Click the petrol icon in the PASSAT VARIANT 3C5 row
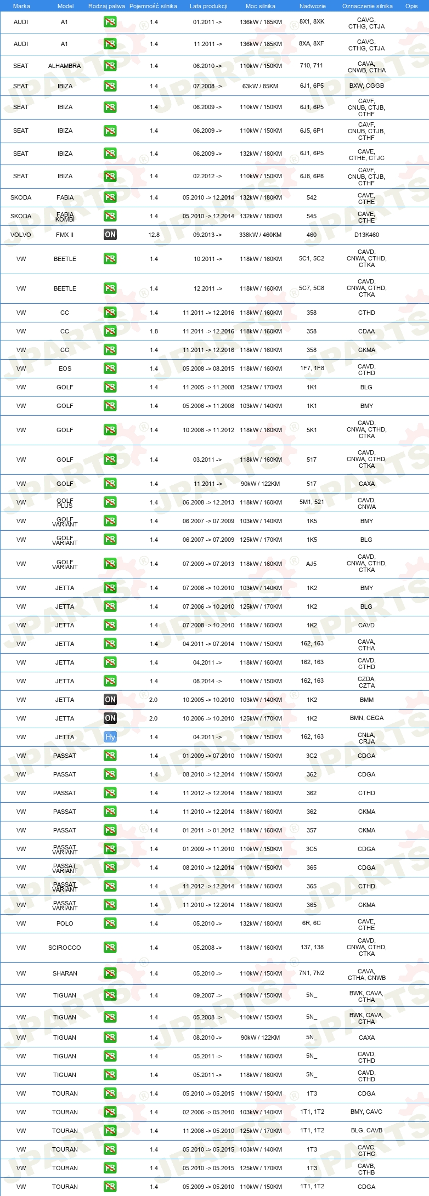 [110, 849]
